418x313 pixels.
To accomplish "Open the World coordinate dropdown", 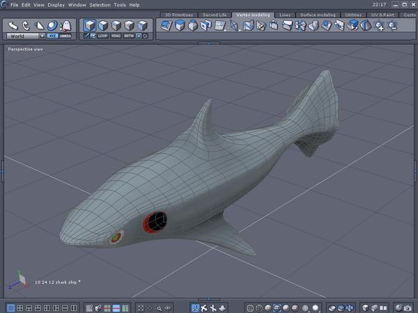I will [x=26, y=36].
